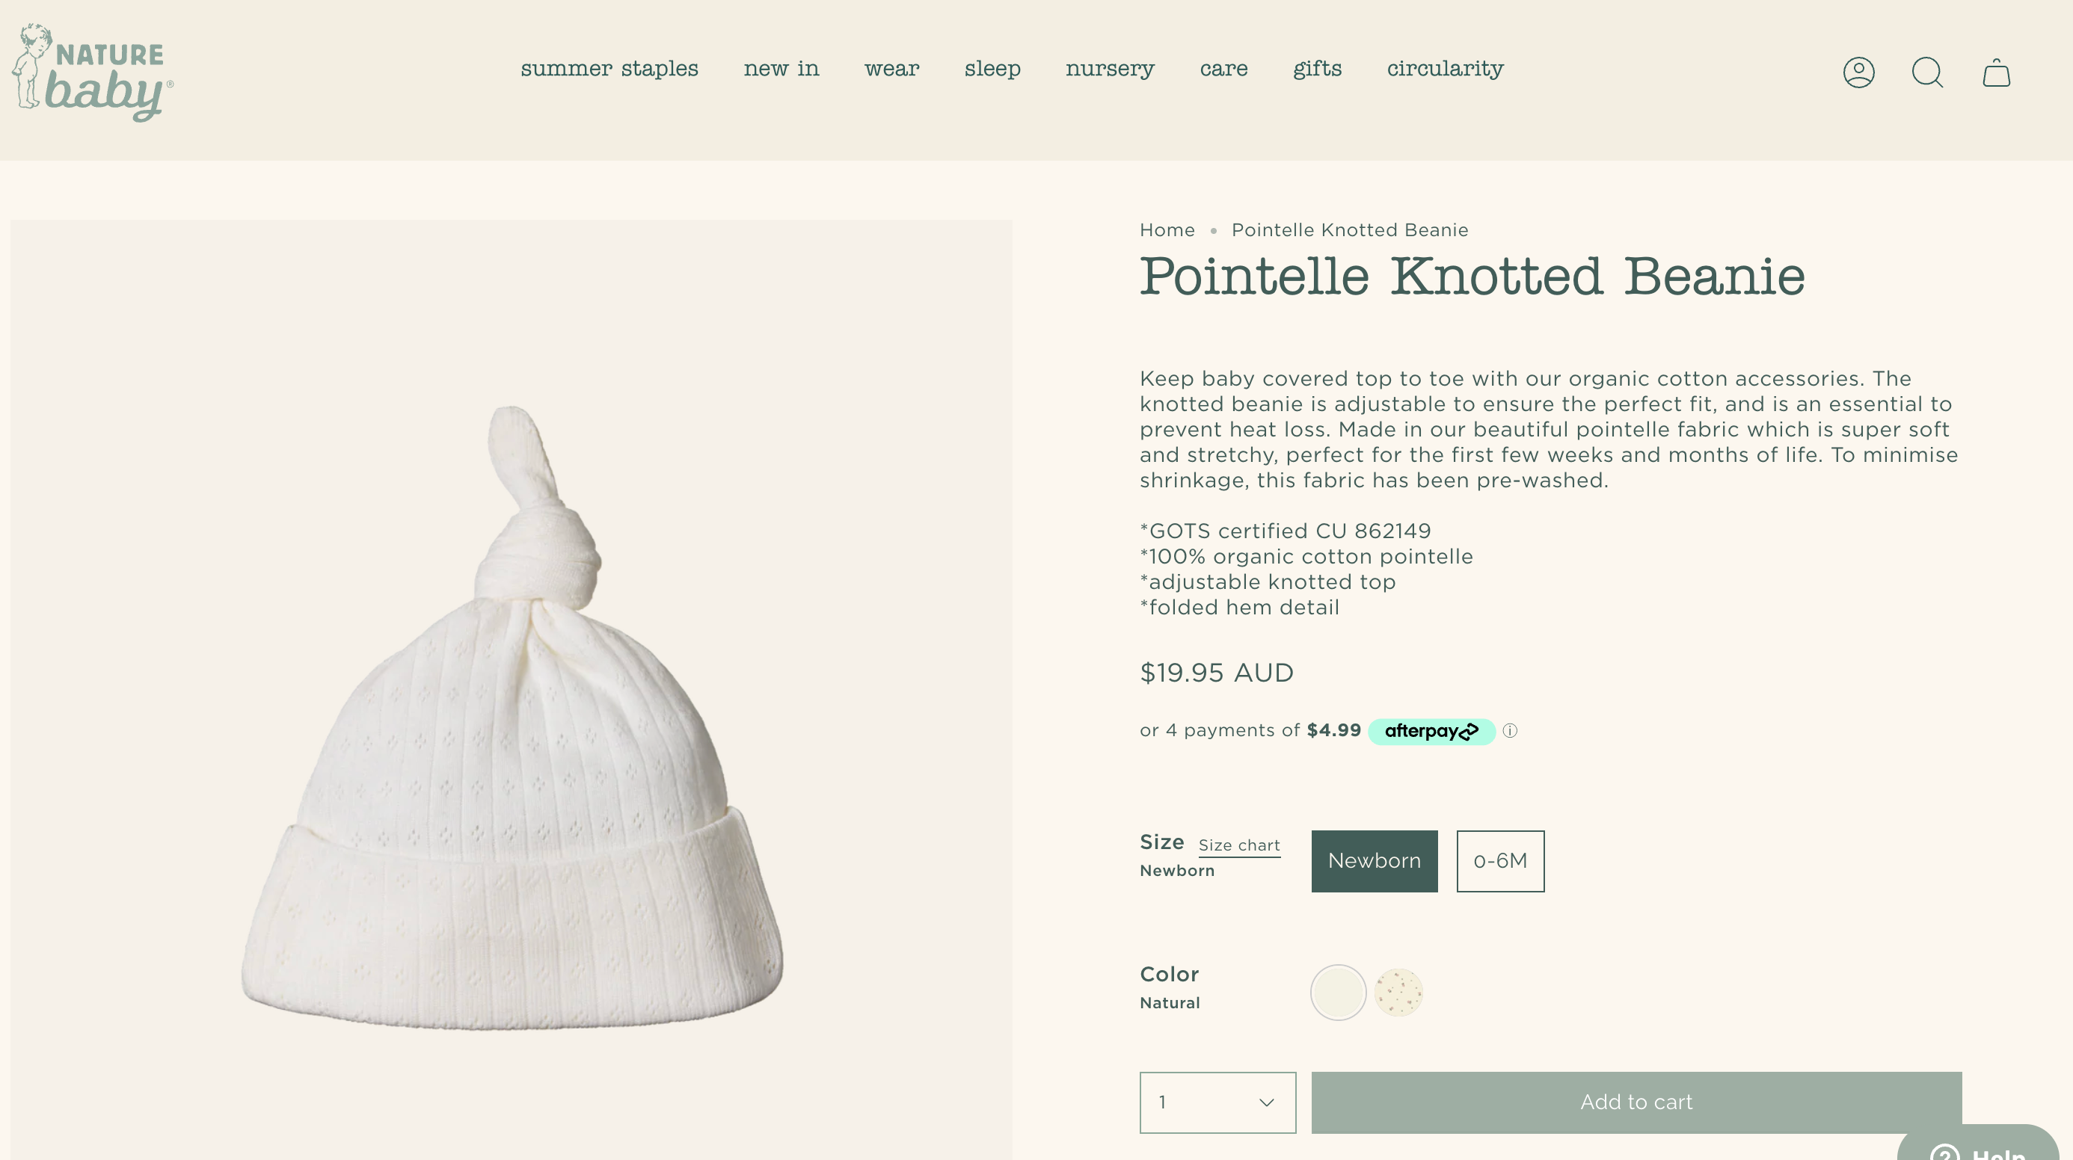
Task: Choose the Natural color swatch
Action: click(x=1337, y=992)
